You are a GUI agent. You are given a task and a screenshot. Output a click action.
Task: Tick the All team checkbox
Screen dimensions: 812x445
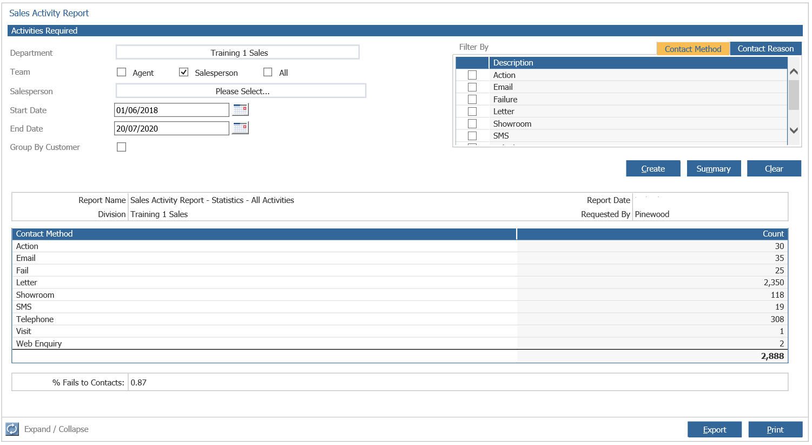point(268,72)
